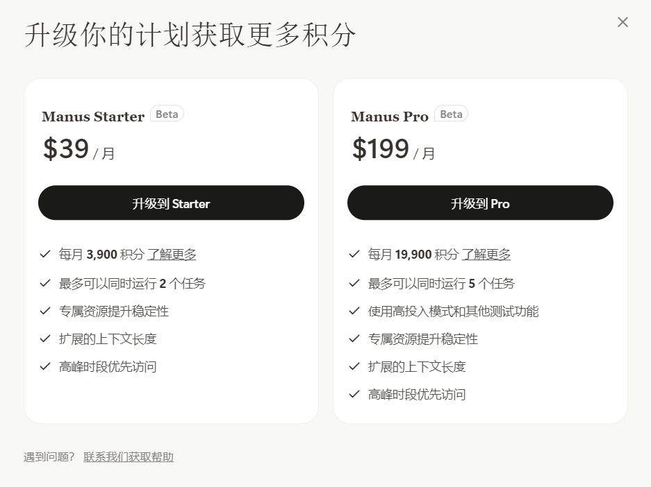Follow the 联系我们获取帮助 link
Screen dimensions: 651x487
pyautogui.click(x=129, y=457)
